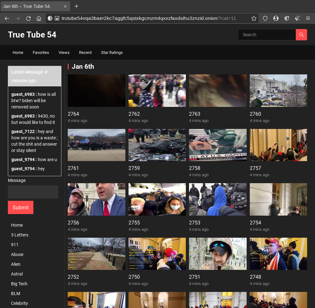
Task: Open the thumbnail for video 2750
Action: pos(157,254)
